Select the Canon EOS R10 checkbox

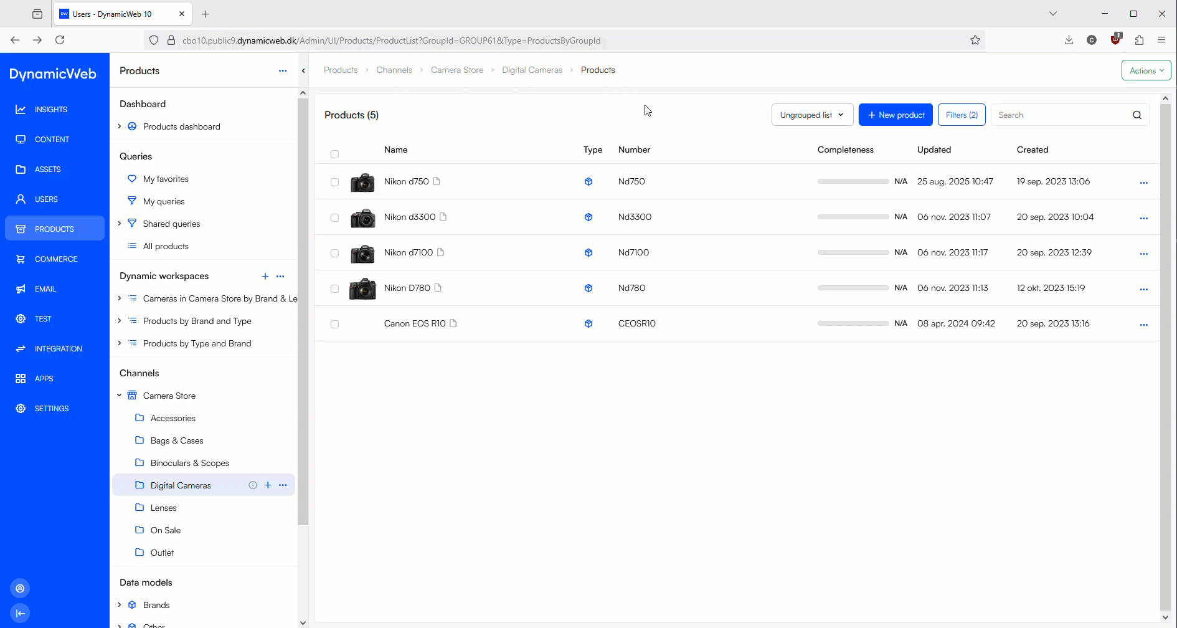tap(334, 325)
